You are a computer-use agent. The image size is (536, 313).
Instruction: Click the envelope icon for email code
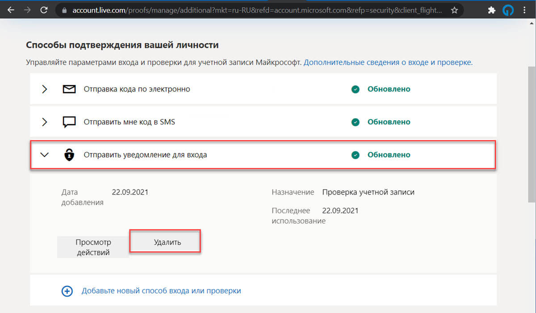69,89
